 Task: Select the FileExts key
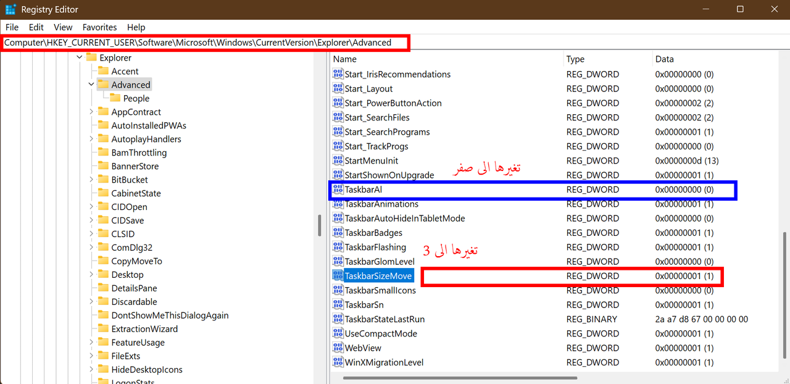tap(127, 356)
